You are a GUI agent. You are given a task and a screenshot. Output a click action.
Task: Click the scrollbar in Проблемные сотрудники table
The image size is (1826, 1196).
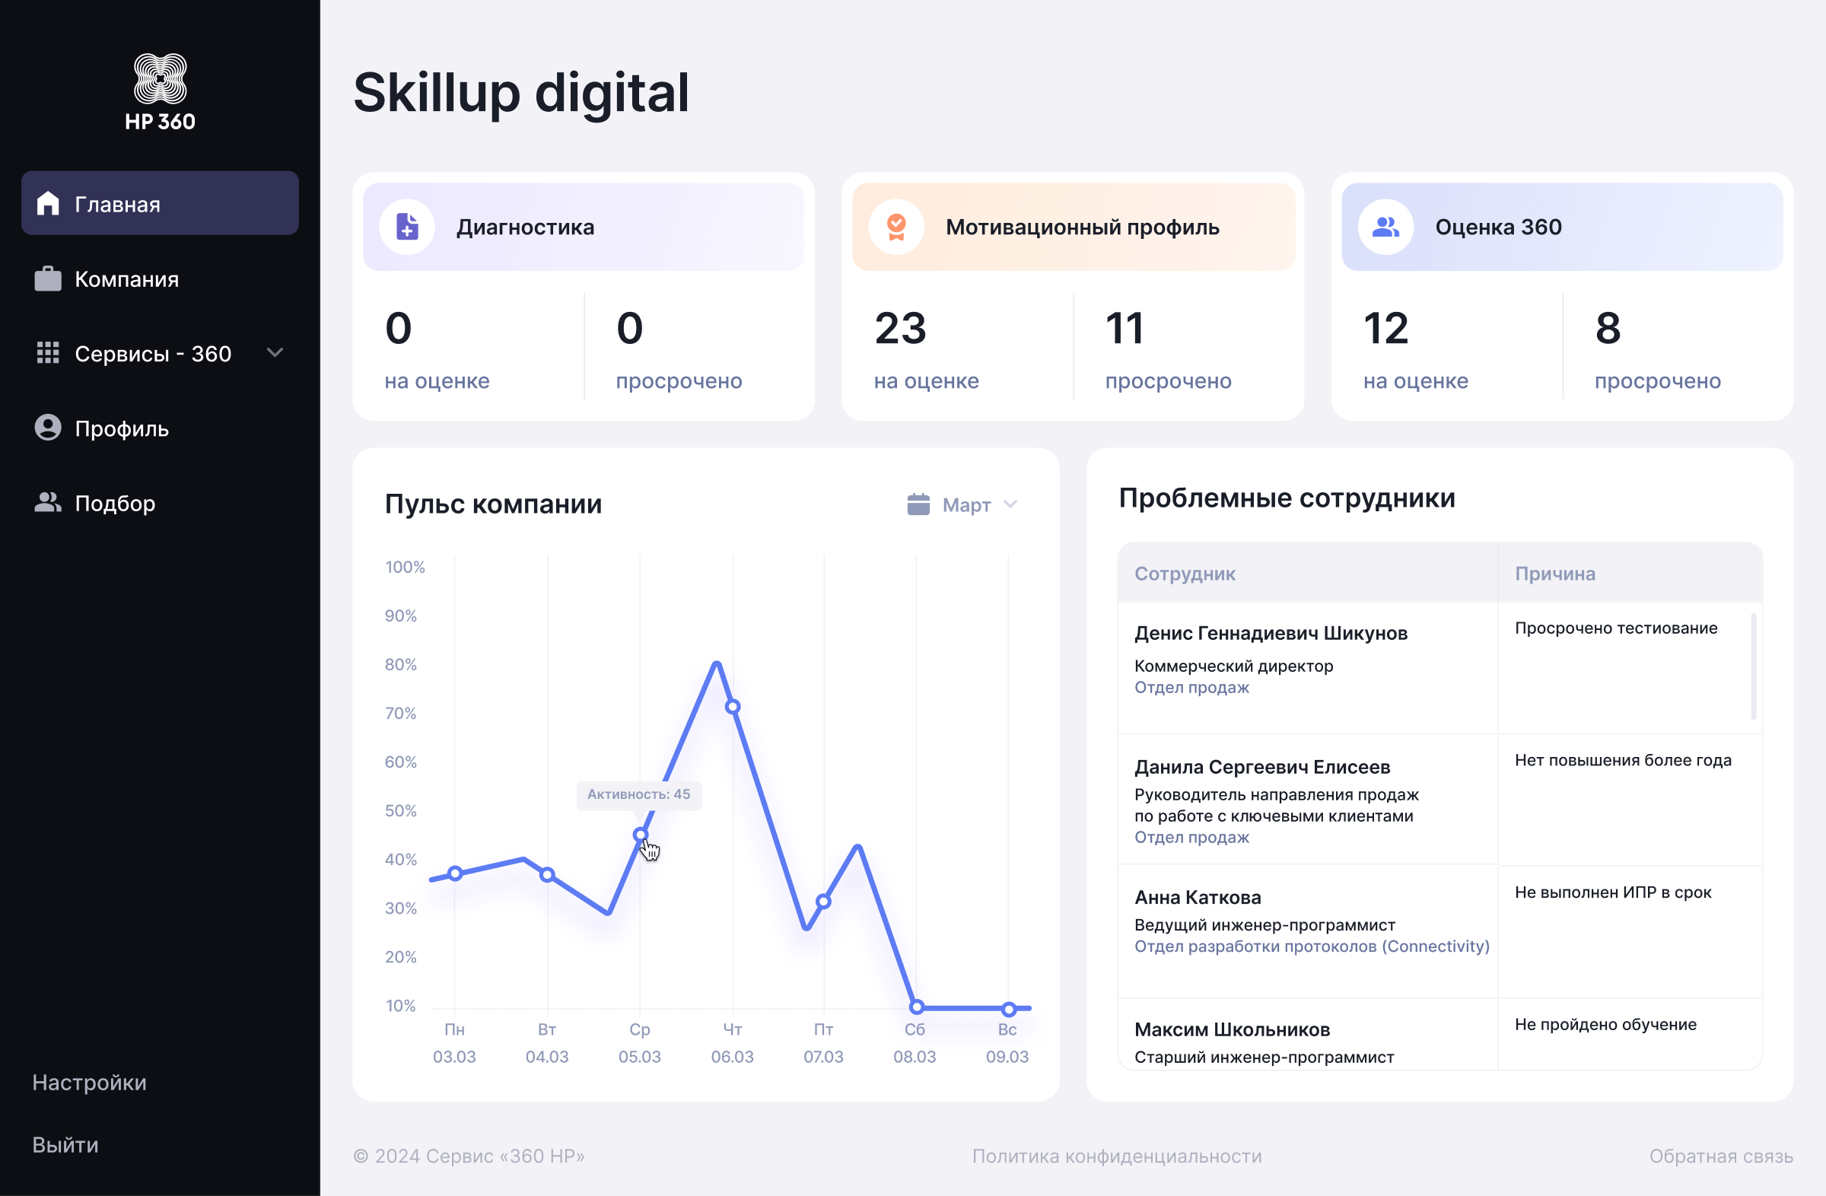point(1753,666)
